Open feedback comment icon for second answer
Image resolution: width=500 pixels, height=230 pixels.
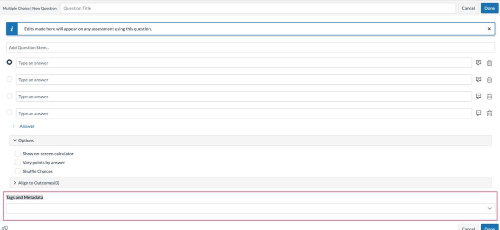pyautogui.click(x=478, y=80)
